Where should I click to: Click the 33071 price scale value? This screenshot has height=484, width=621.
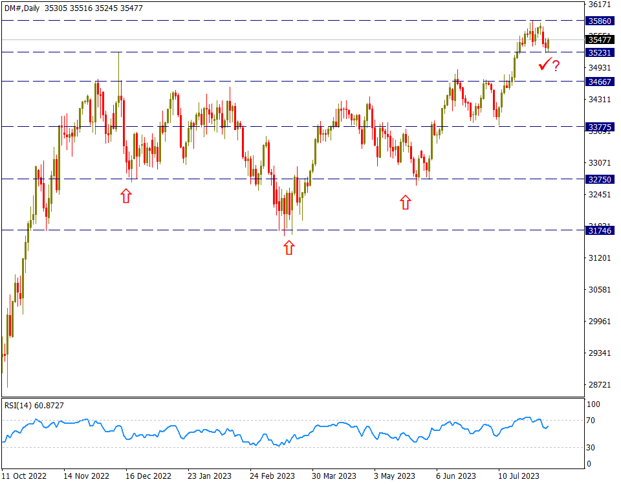click(x=600, y=163)
